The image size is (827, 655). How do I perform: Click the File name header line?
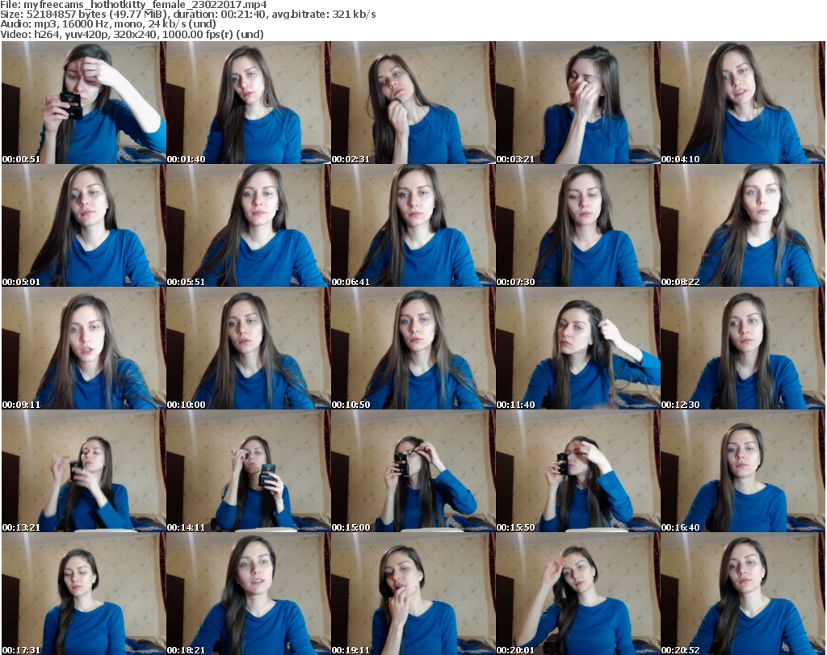click(x=133, y=5)
